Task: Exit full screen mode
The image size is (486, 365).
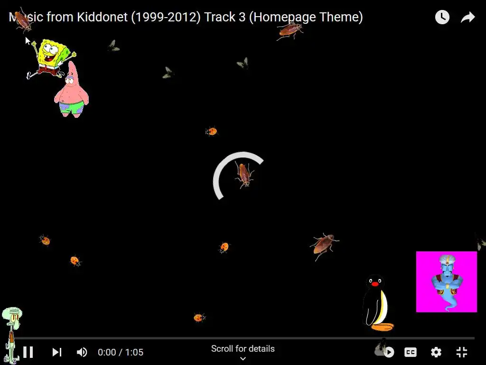Action: click(462, 352)
